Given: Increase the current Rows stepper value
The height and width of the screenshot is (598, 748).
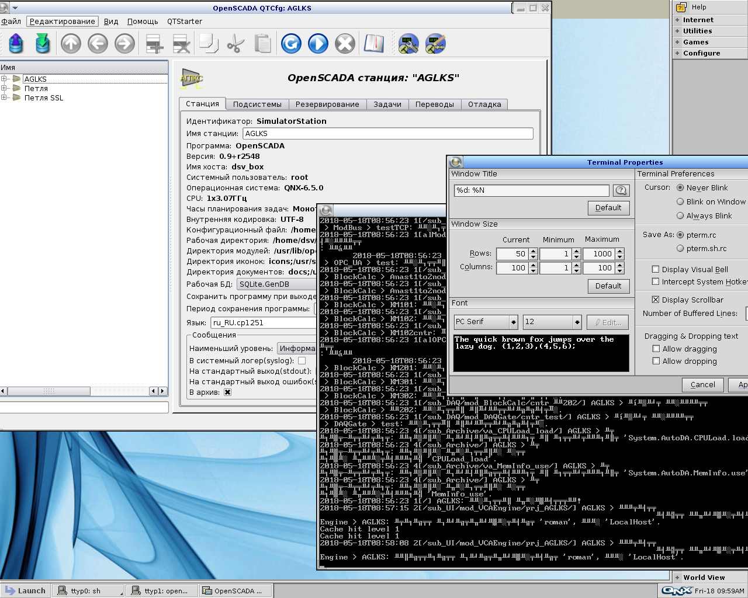Looking at the screenshot, I should (533, 251).
